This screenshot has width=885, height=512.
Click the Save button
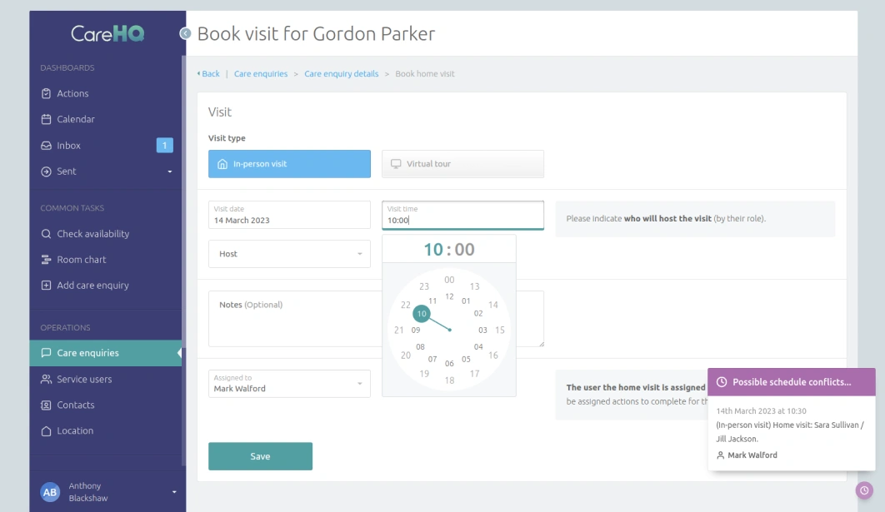(x=260, y=456)
